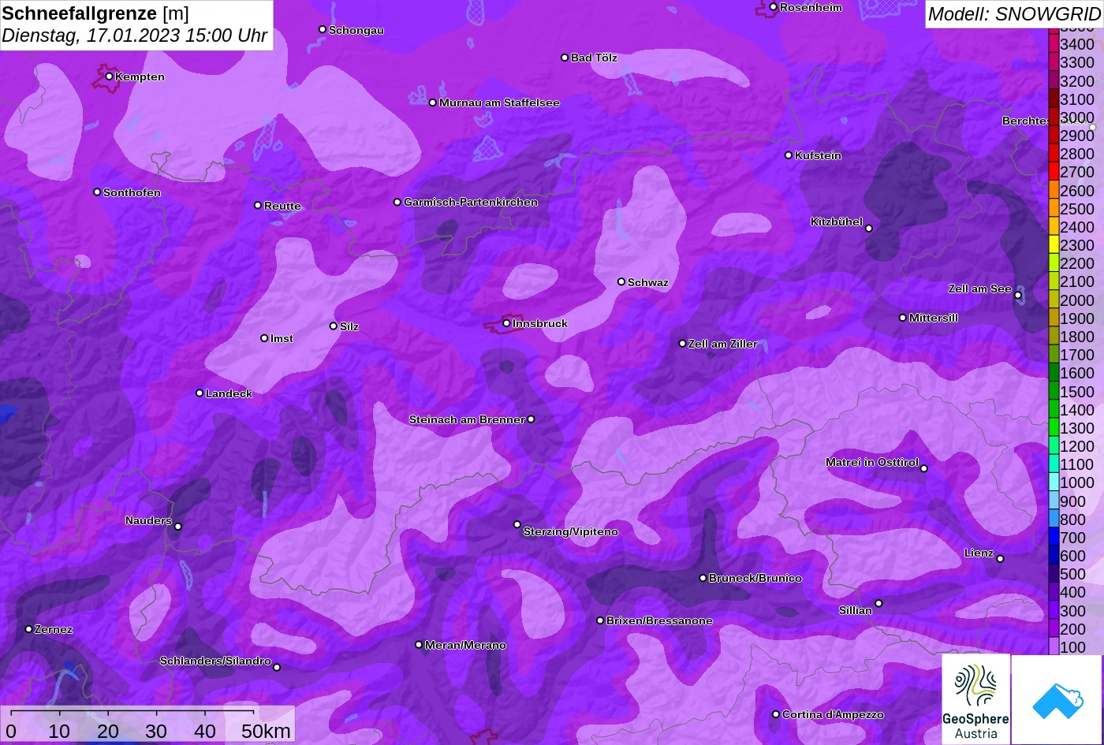Click the 2000 legend value
The width and height of the screenshot is (1104, 745).
point(1077,300)
